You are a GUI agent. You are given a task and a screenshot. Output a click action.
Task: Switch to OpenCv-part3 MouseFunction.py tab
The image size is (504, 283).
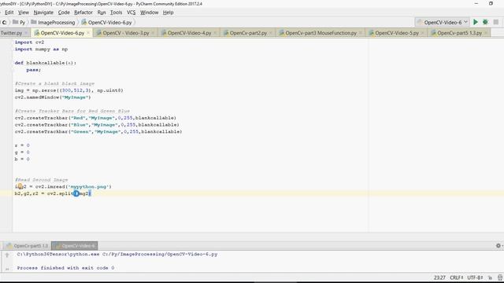(321, 33)
